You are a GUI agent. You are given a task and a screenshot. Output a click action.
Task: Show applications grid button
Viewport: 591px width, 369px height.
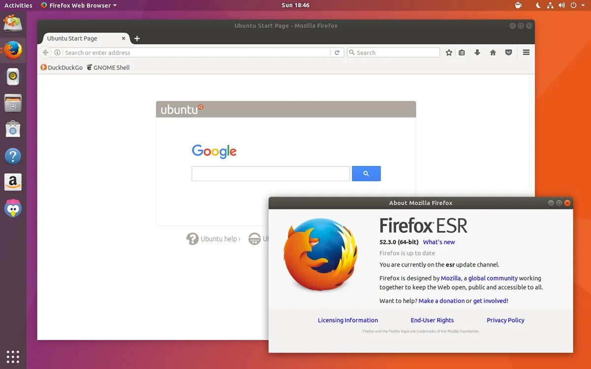pyautogui.click(x=13, y=356)
